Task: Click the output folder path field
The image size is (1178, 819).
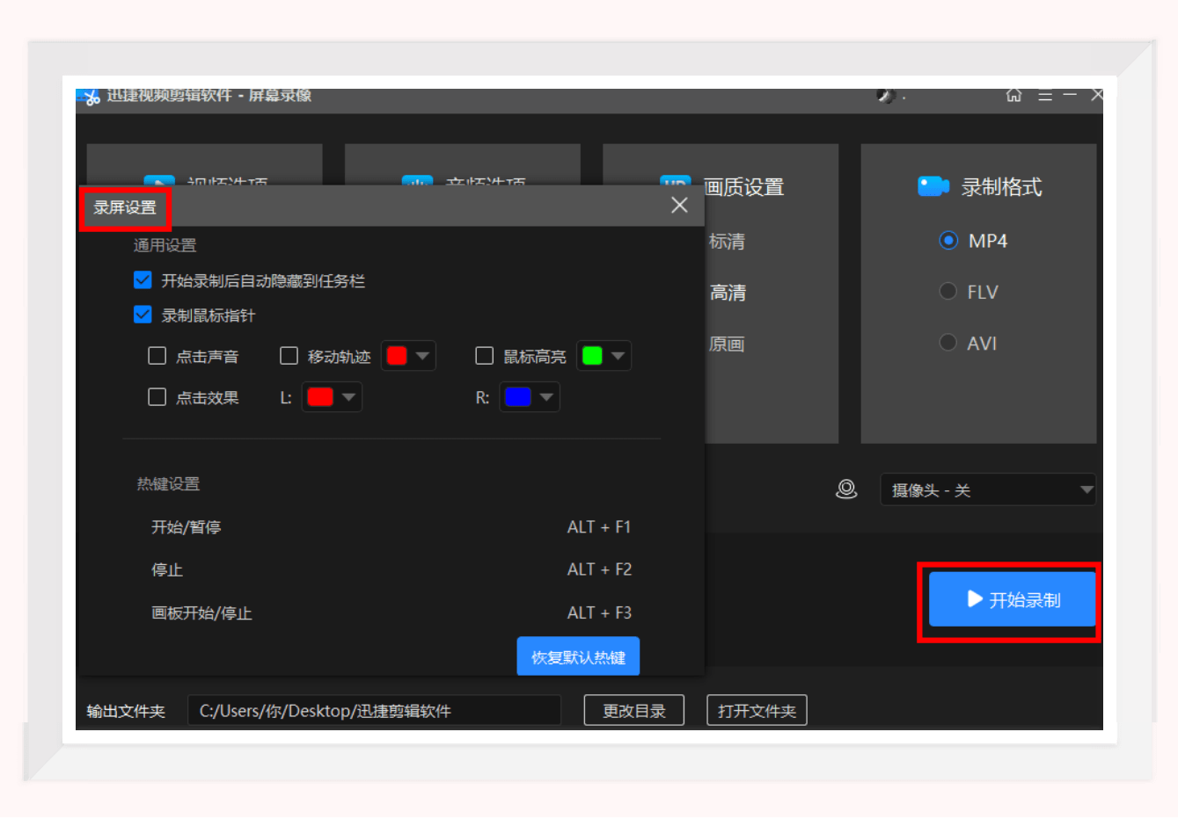Action: click(374, 710)
